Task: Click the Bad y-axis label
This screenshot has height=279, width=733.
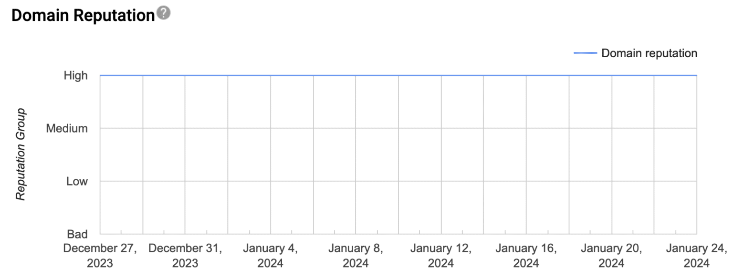Action: (x=77, y=234)
